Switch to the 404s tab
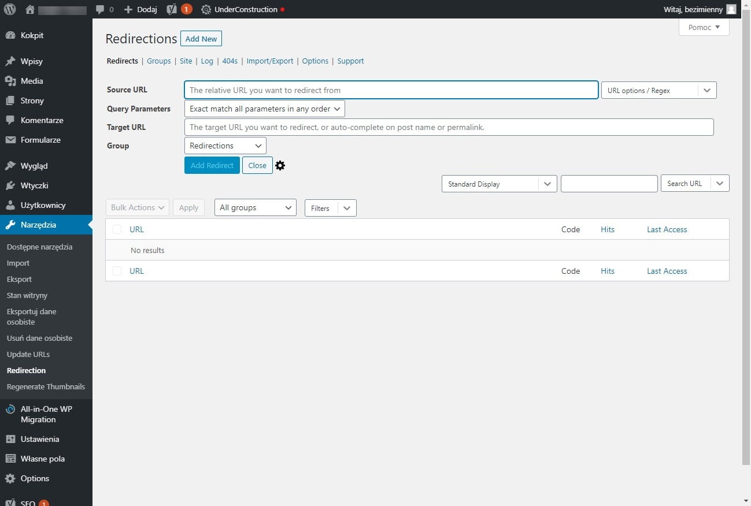This screenshot has height=506, width=751. 230,61
